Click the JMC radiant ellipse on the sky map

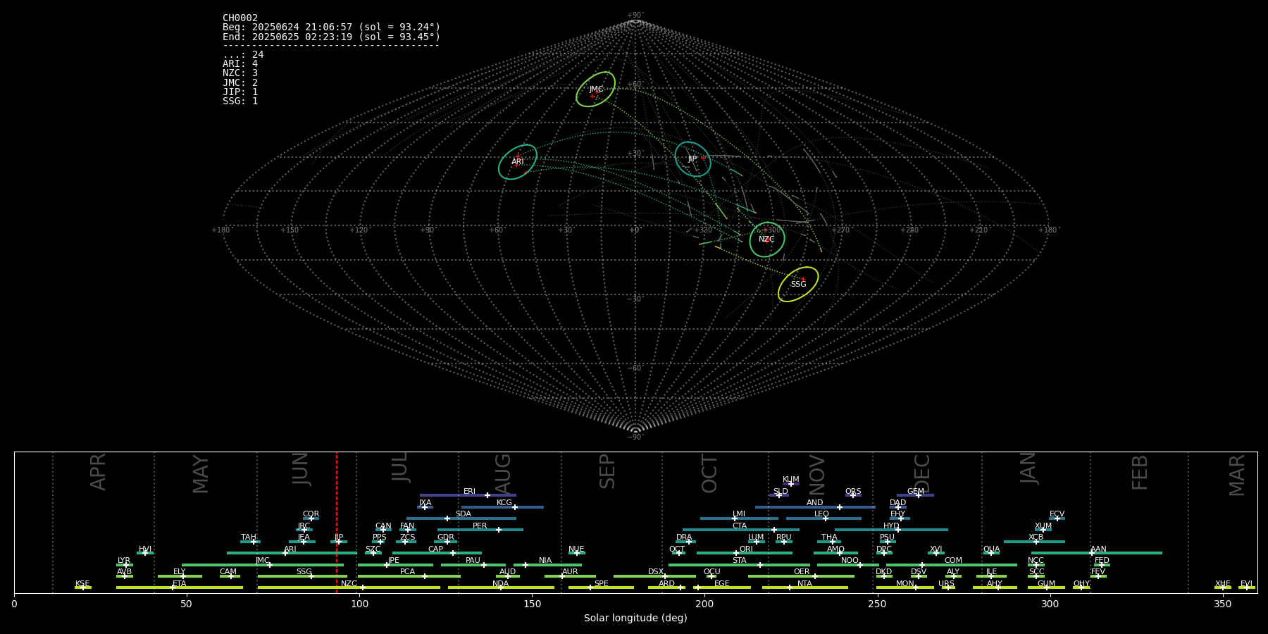595,89
